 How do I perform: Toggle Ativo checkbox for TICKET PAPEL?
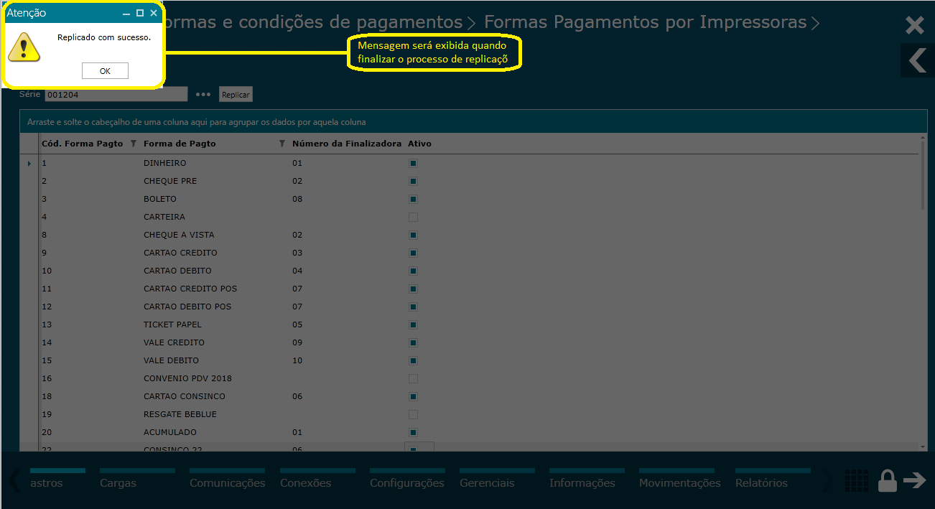(x=413, y=324)
